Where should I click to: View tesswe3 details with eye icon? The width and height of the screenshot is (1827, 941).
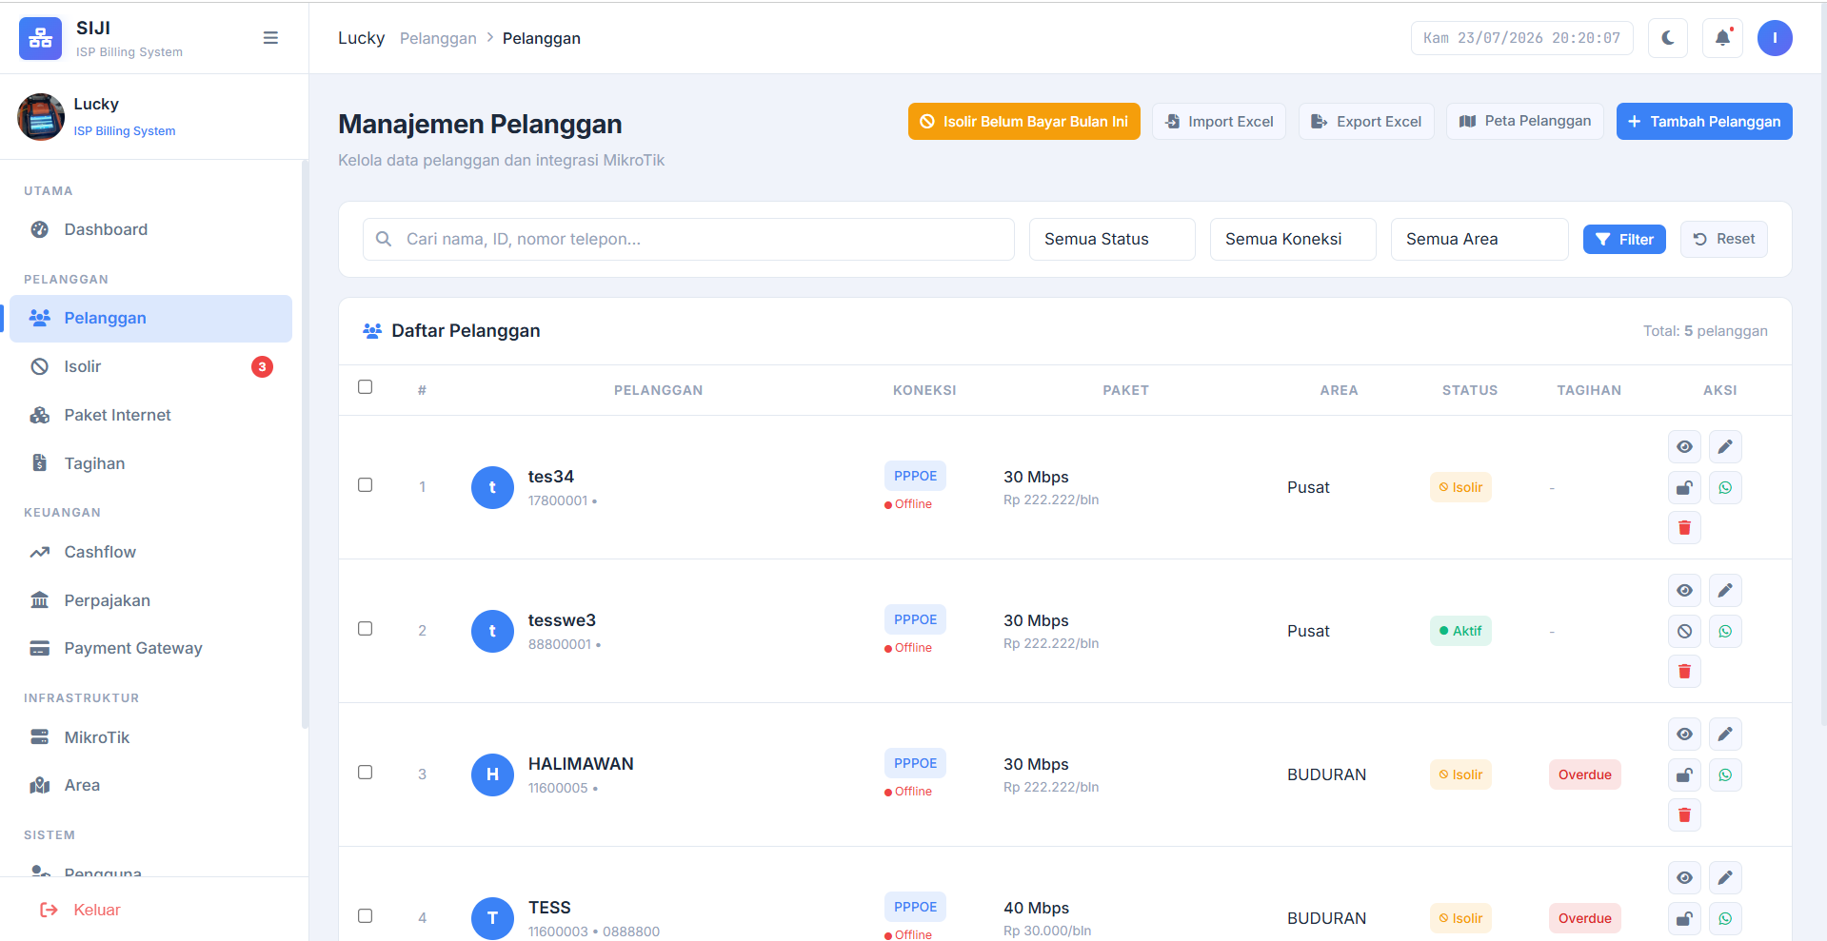pyautogui.click(x=1684, y=591)
